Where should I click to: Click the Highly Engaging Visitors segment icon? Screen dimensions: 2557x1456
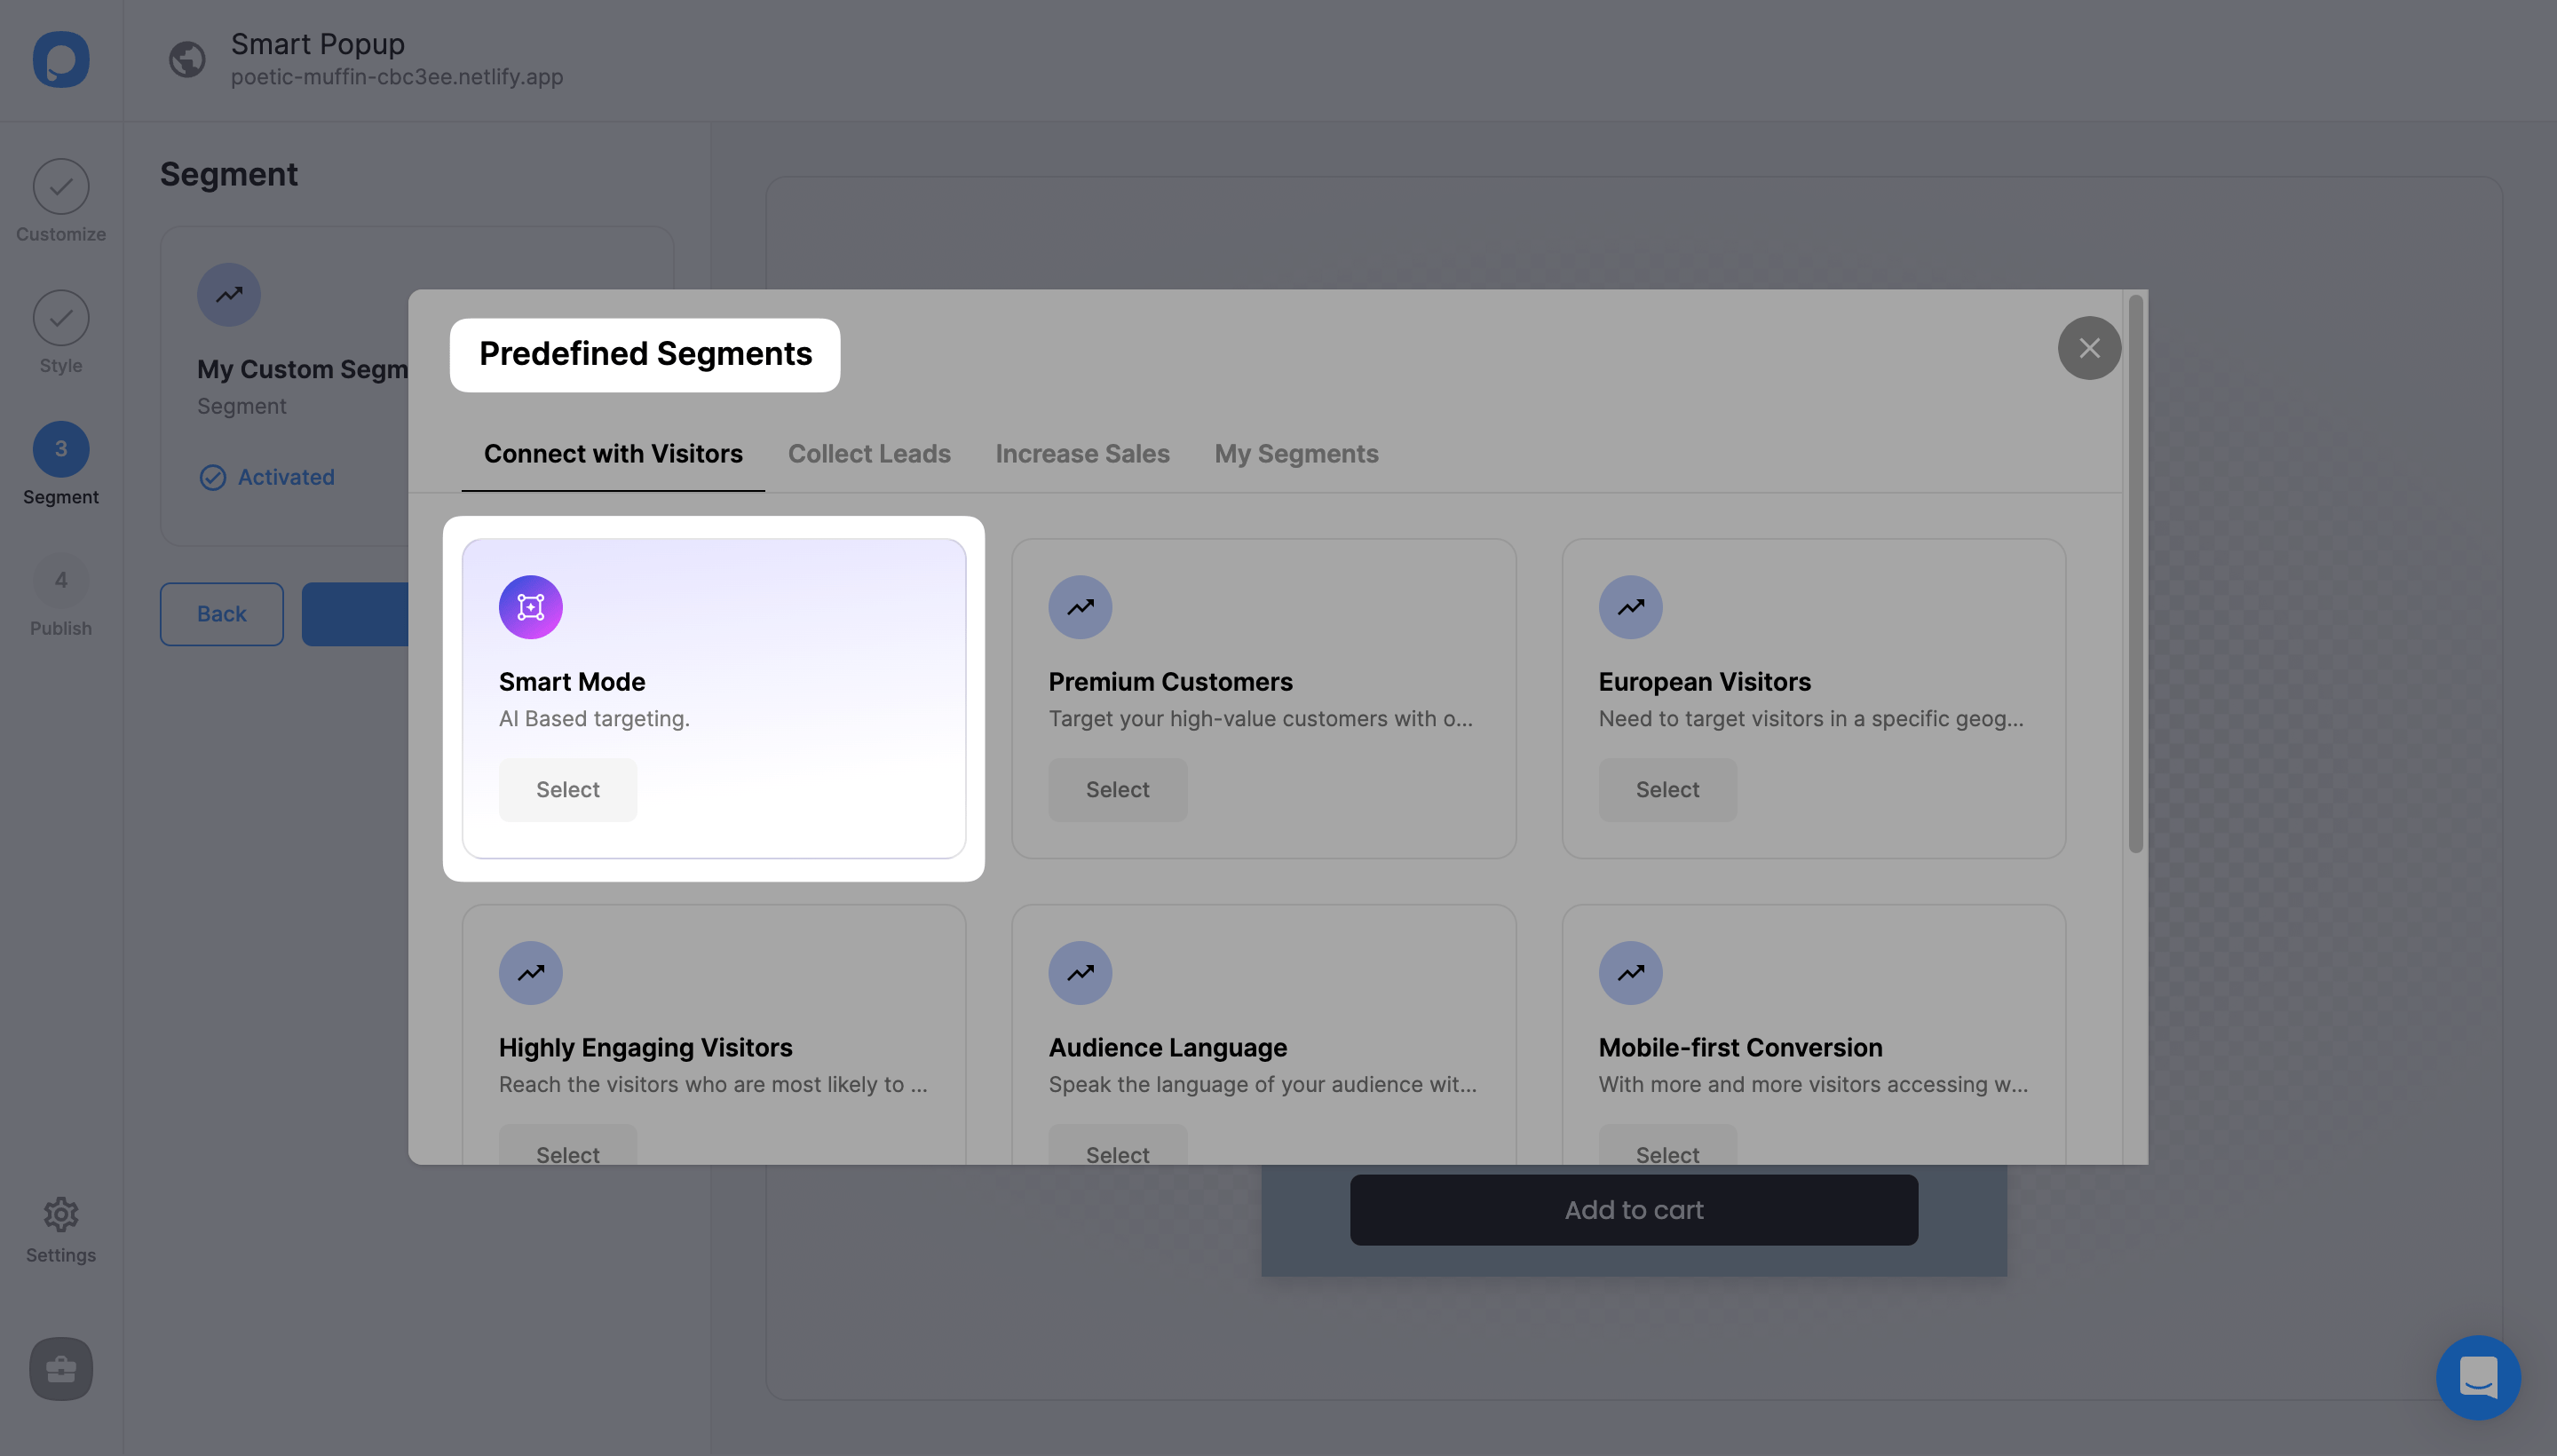click(x=530, y=971)
